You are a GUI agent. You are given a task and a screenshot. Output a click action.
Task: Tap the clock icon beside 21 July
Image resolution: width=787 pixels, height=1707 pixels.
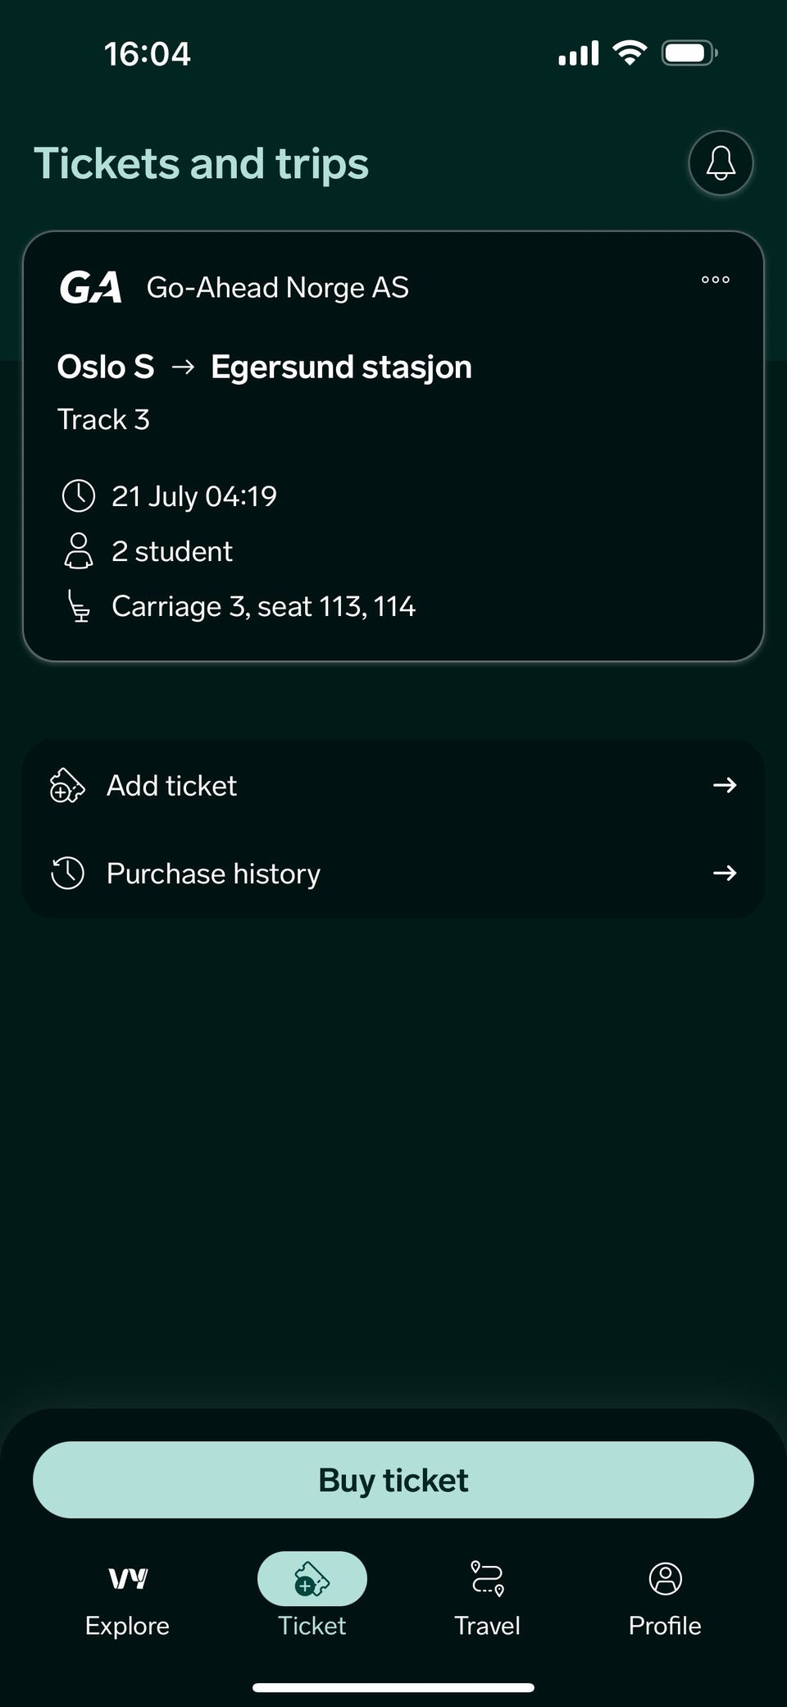coord(79,496)
